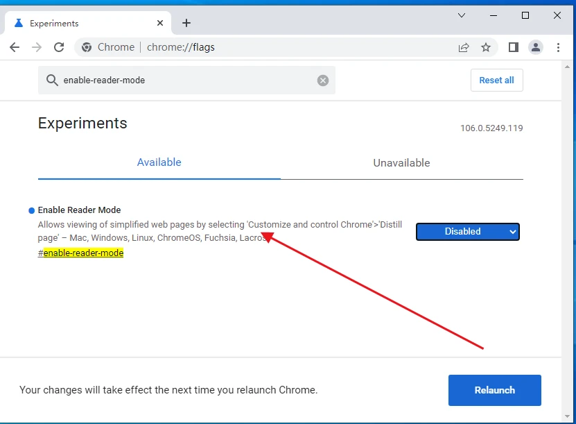
Task: Open the Disabled dropdown for Reader Mode
Action: click(x=467, y=231)
